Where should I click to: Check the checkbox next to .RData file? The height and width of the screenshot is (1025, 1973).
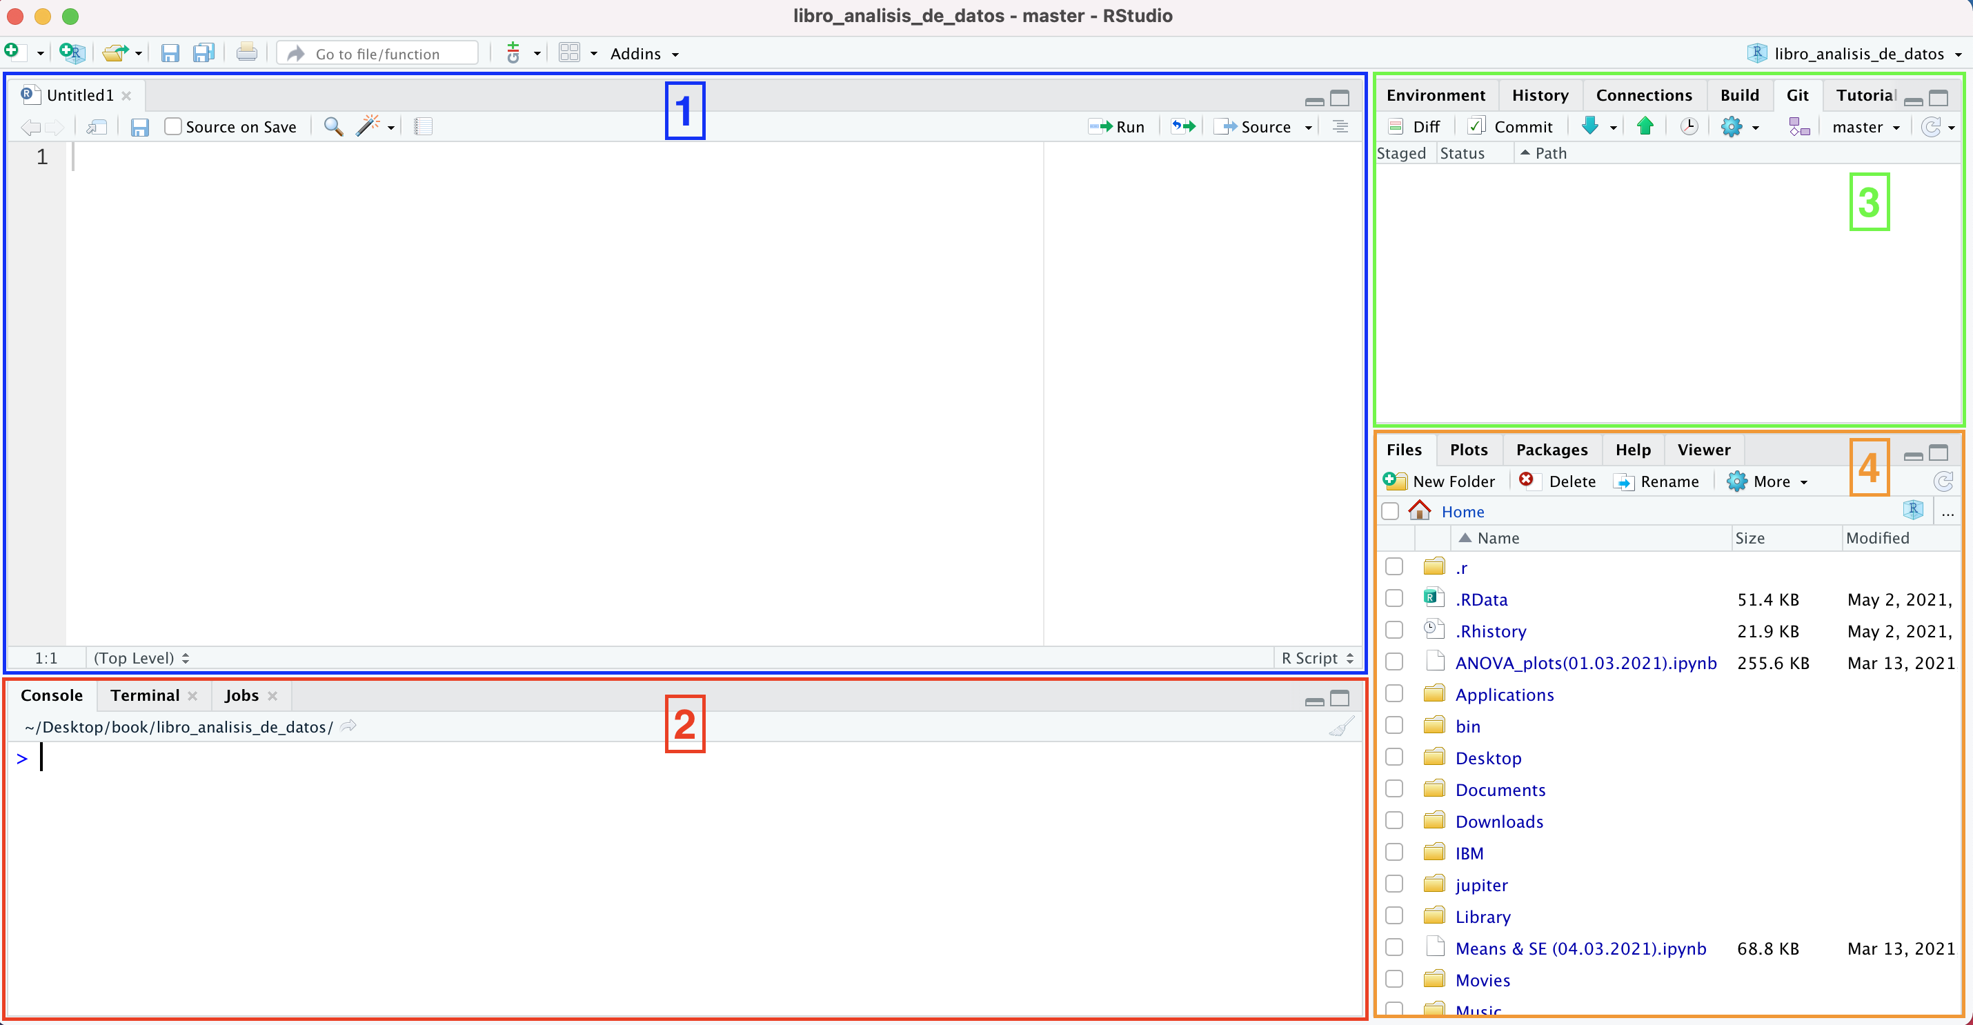pos(1394,598)
